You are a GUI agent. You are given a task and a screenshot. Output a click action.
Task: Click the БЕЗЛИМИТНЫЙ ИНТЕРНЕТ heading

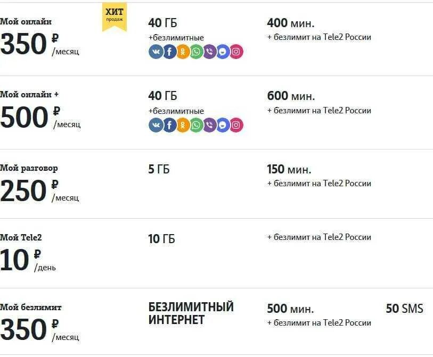point(191,313)
